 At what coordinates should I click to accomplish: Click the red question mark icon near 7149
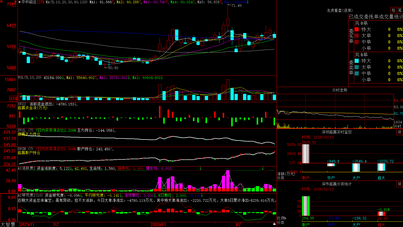click(15, 2)
